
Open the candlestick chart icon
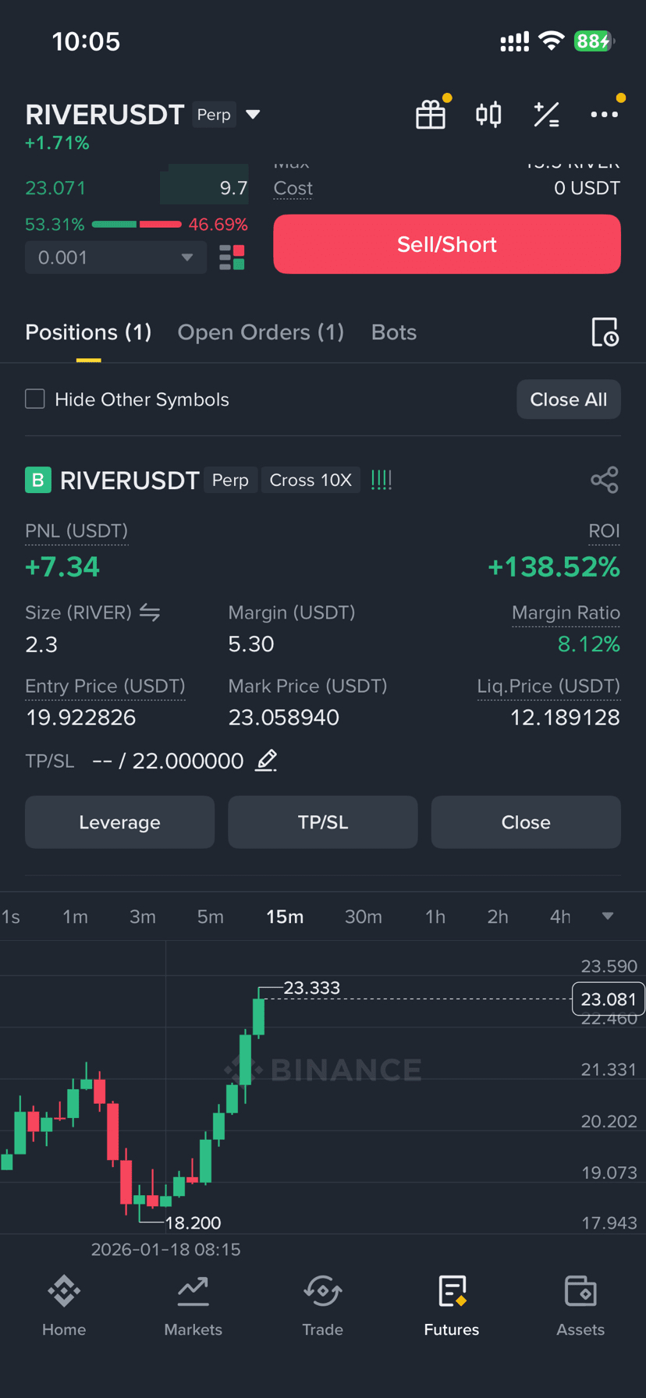(488, 115)
